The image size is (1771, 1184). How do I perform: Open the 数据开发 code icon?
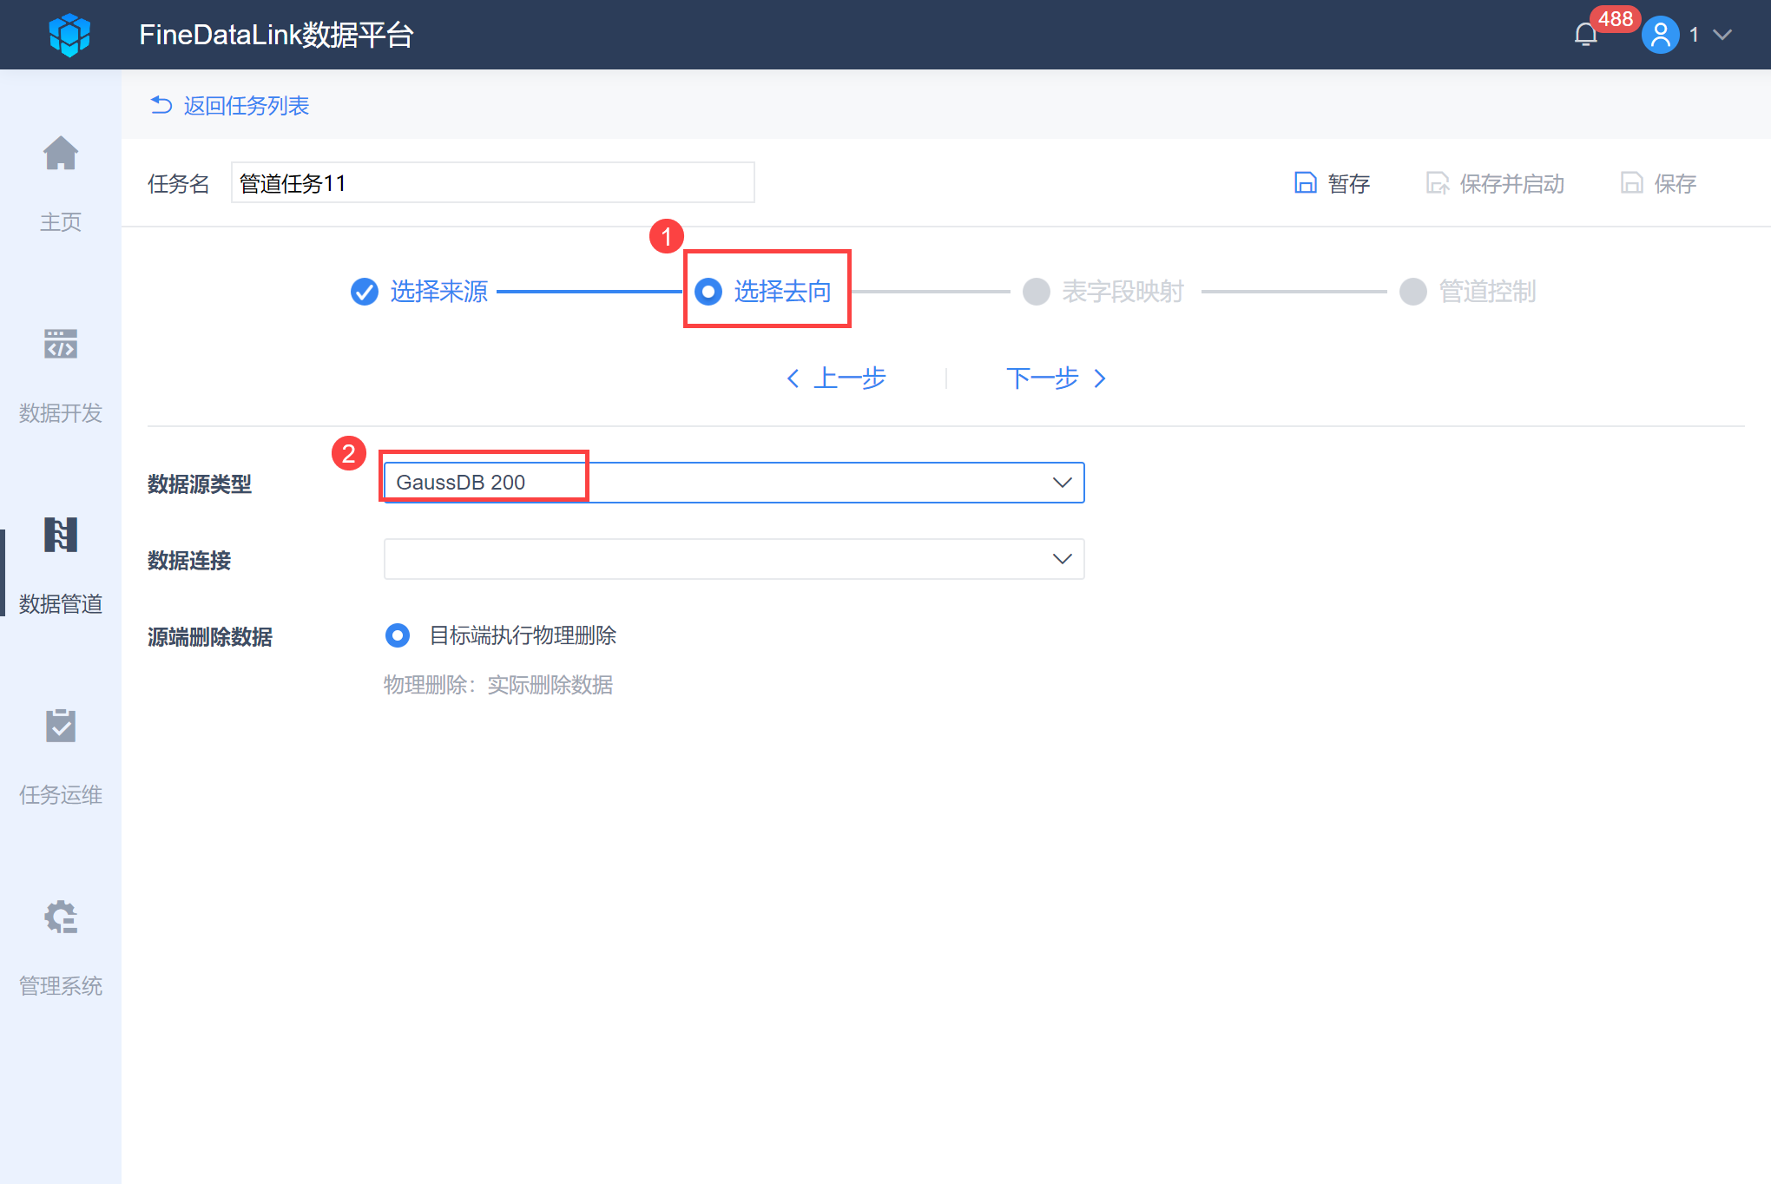[61, 345]
